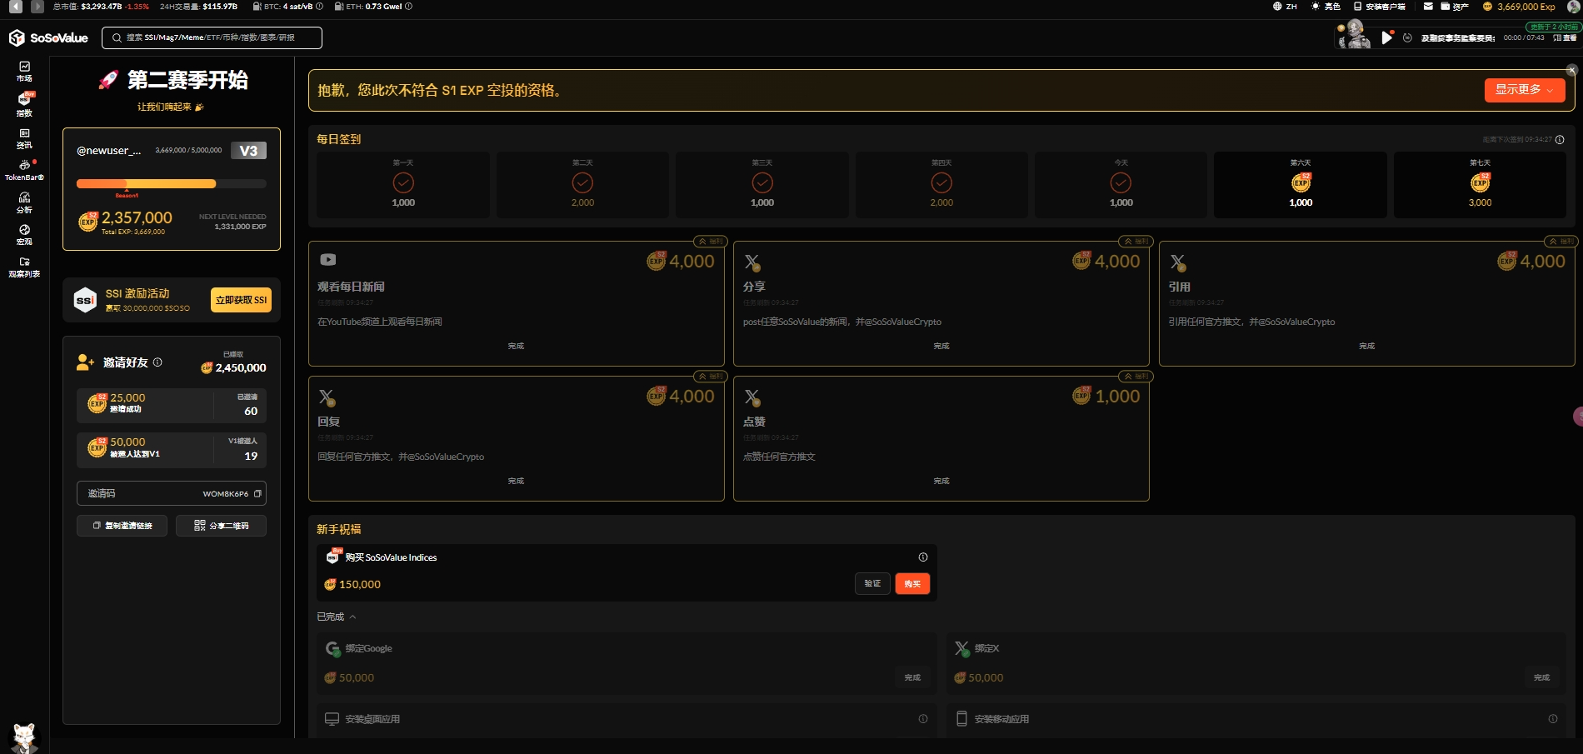The width and height of the screenshot is (1583, 754).
Task: Collapse the 观看每日新闻 task card tab
Action: (x=711, y=242)
